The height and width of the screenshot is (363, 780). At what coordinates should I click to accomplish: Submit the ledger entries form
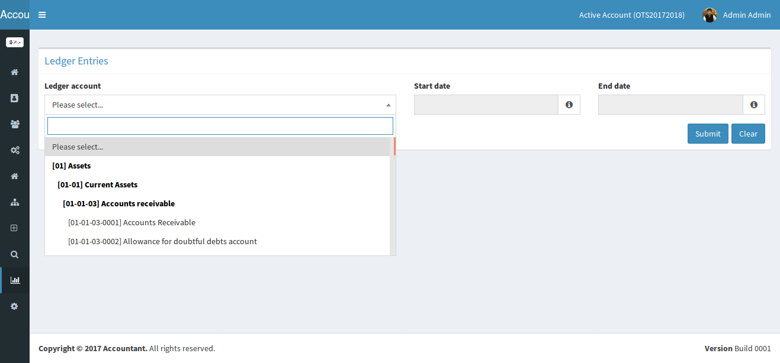(708, 134)
